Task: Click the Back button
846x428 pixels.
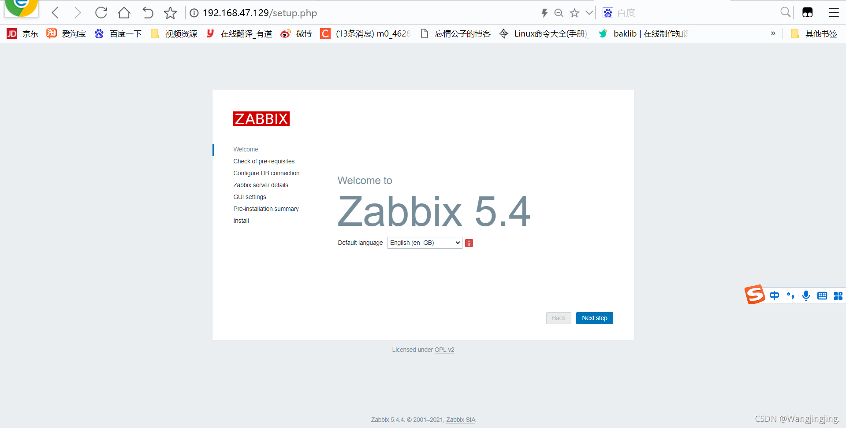Action: click(559, 318)
